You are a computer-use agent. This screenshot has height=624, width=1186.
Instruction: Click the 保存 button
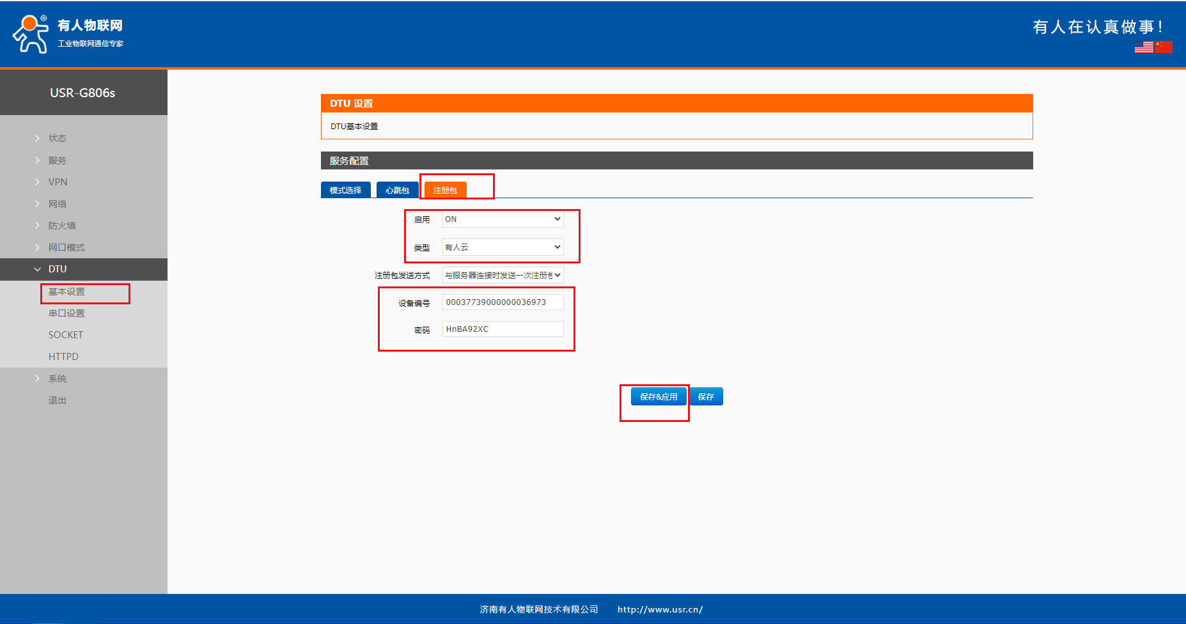tap(706, 397)
